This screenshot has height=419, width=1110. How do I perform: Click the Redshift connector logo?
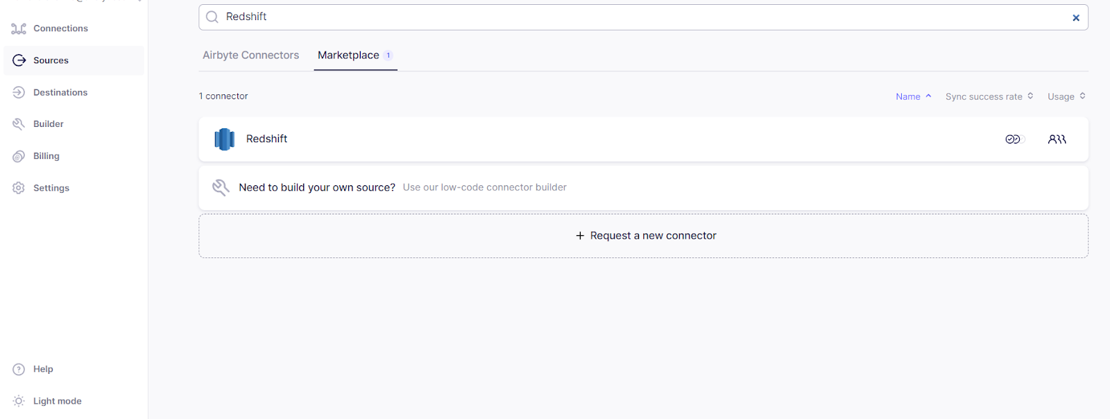pos(224,139)
